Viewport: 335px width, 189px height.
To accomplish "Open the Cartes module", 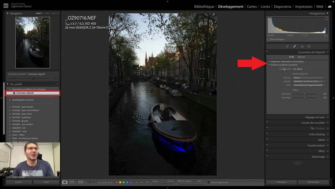I will tap(252, 7).
